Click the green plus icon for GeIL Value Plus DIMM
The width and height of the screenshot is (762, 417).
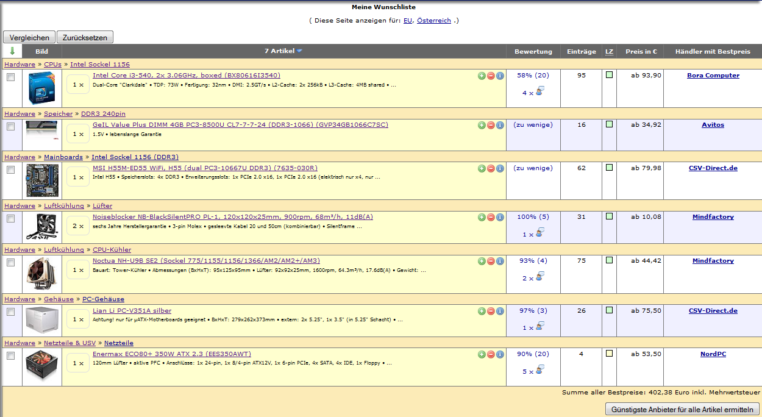pyautogui.click(x=482, y=125)
